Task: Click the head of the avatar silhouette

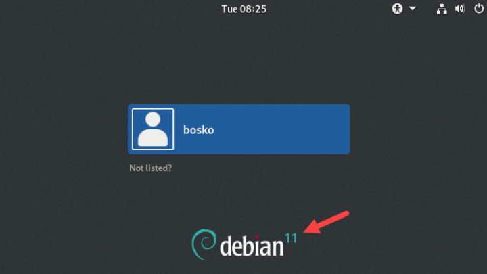Action: coord(153,119)
